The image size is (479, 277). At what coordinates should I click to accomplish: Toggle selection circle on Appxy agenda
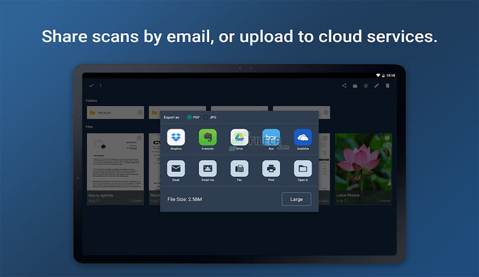tap(139, 138)
